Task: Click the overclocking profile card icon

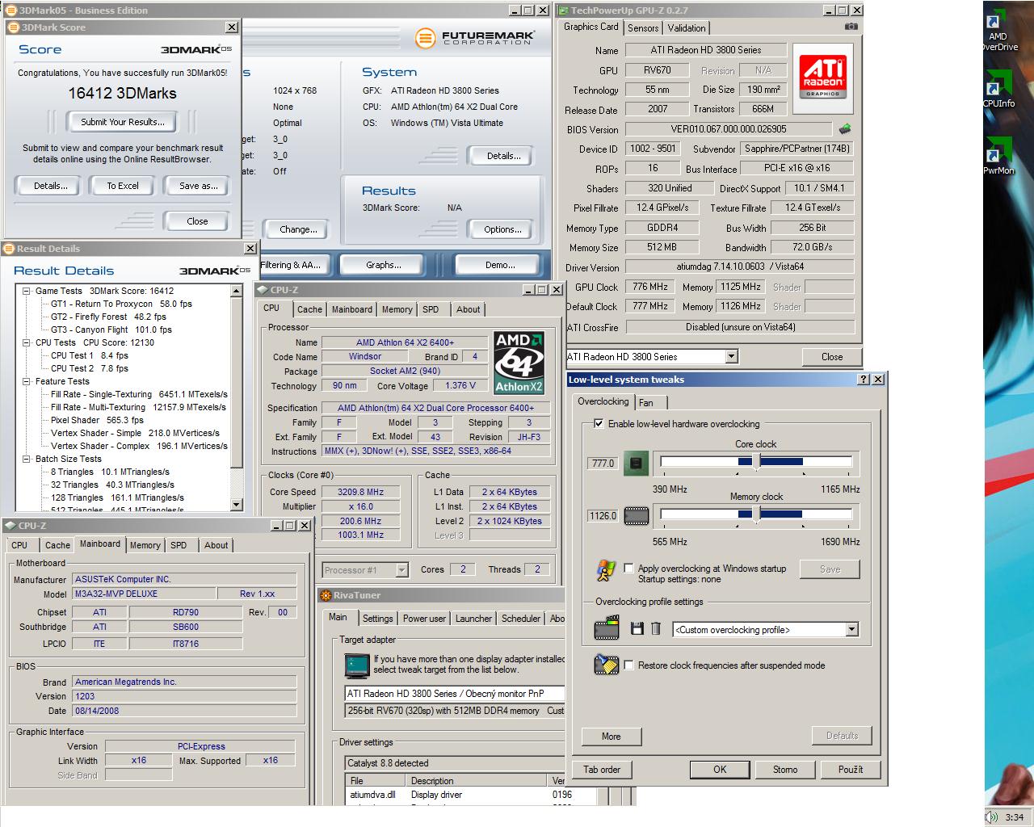Action: point(607,629)
